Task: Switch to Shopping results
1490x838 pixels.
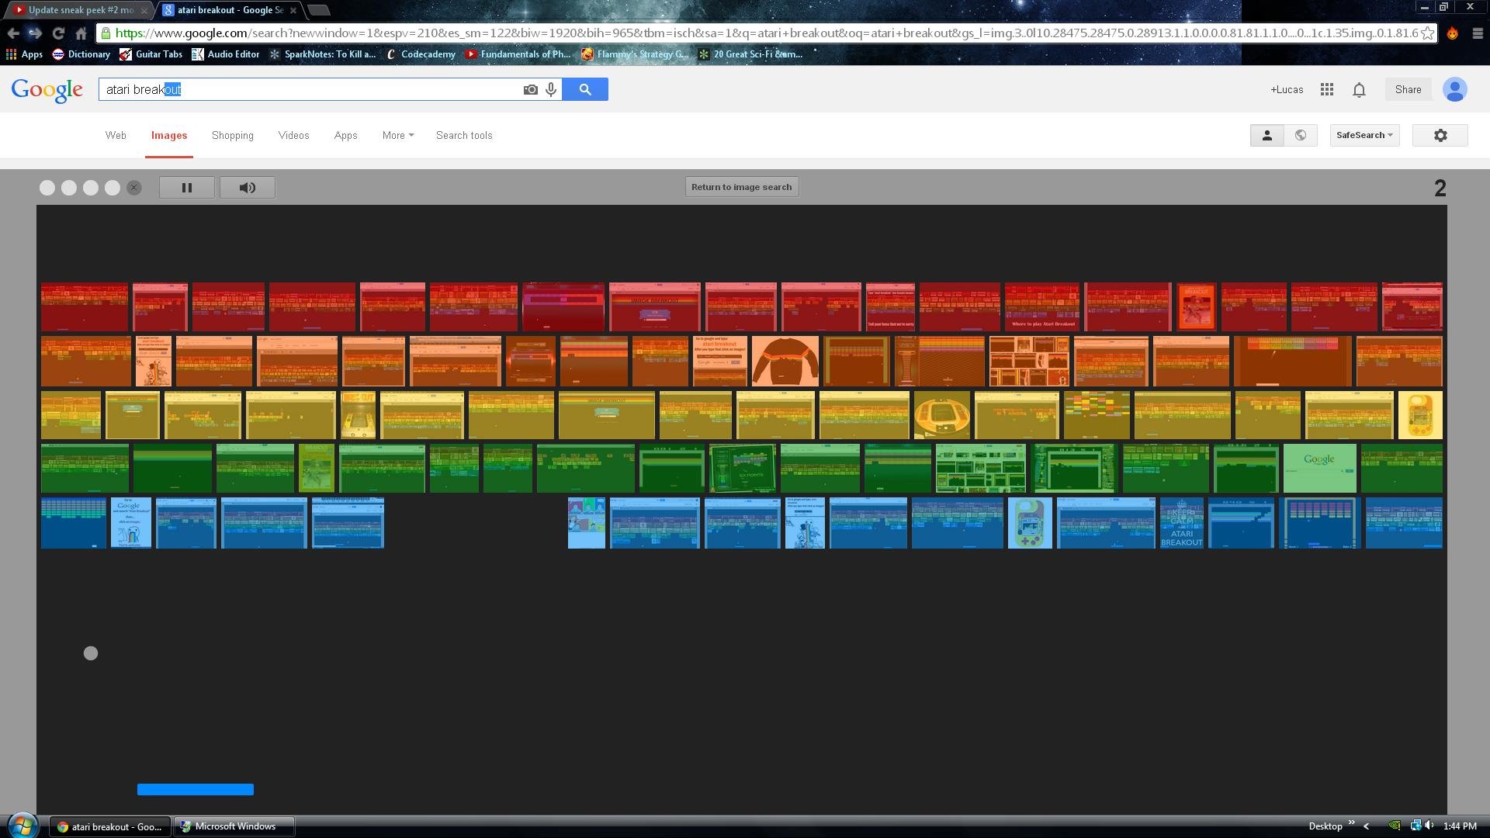Action: 233,135
